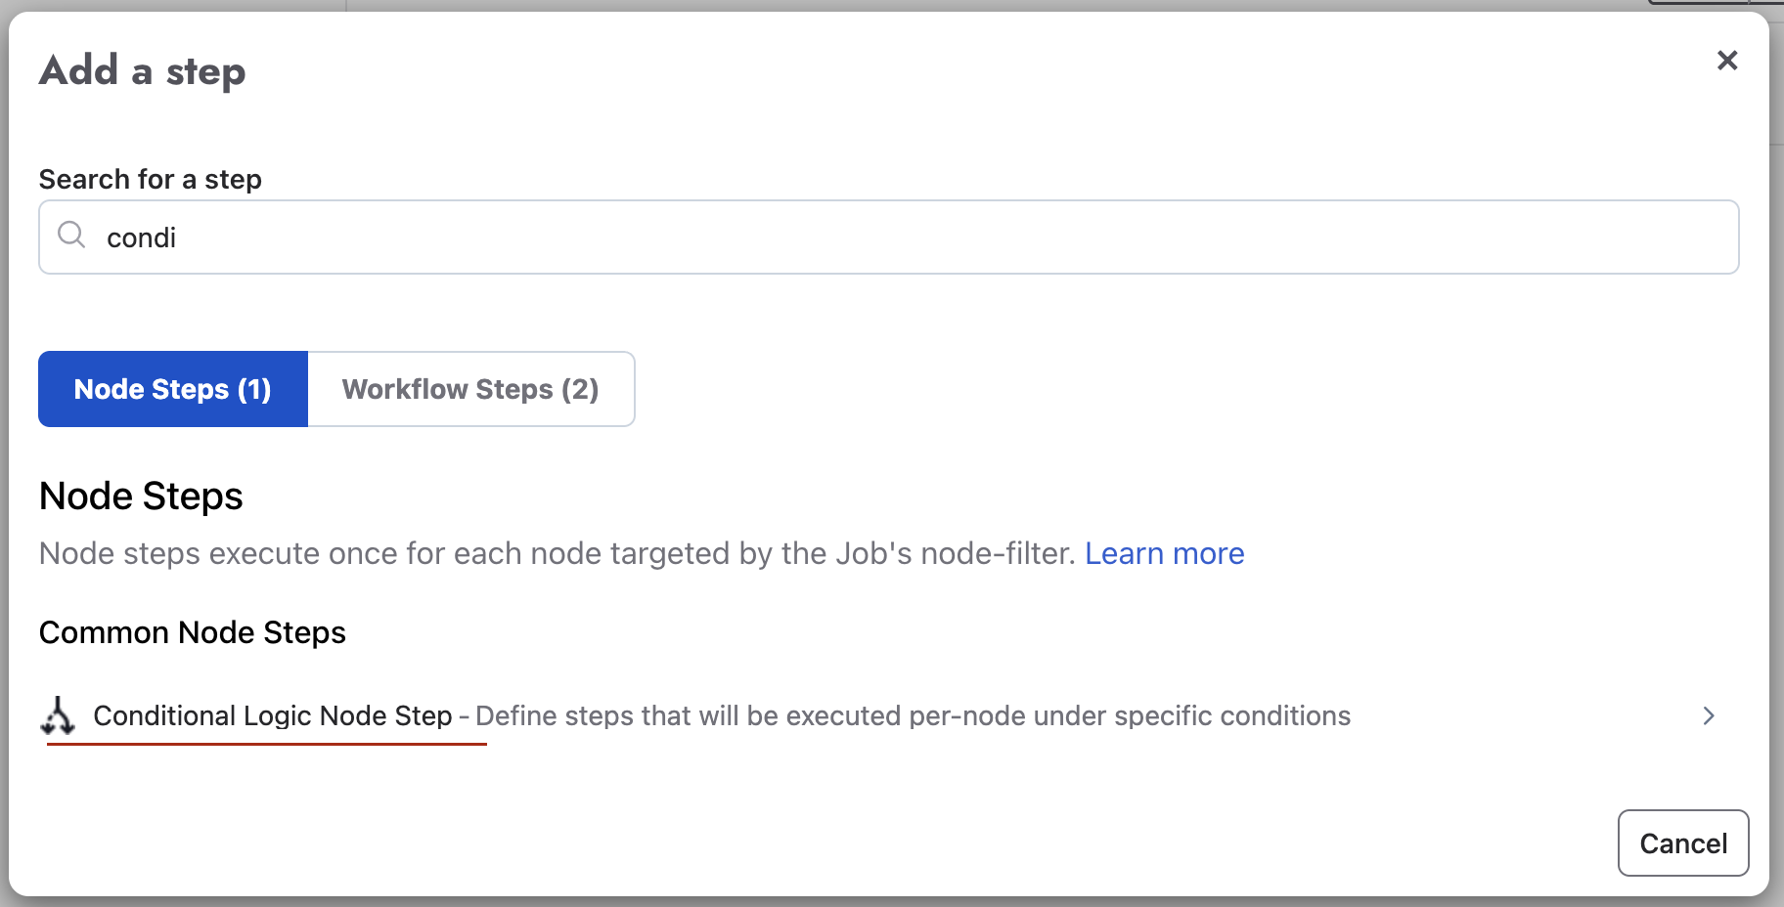Switch to the Workflow Steps (2) tab
Screen dimensions: 1784x907
tap(470, 389)
